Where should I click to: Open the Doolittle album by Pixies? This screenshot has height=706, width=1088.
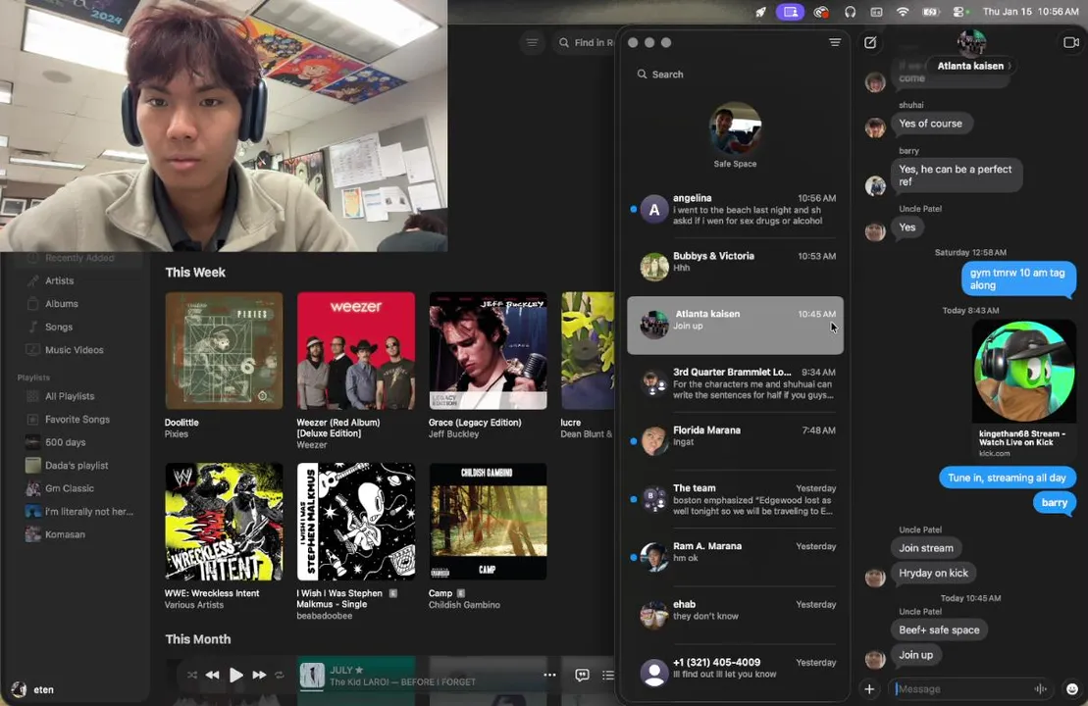click(x=224, y=350)
